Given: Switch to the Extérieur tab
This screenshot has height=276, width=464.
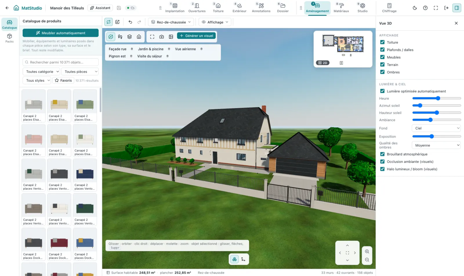Looking at the screenshot, I should click(x=239, y=8).
